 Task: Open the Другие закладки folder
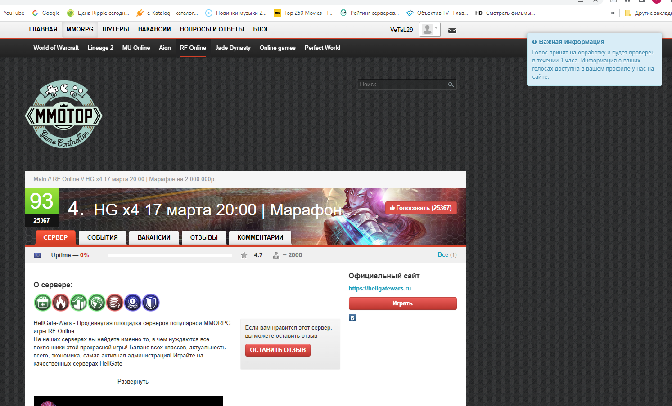(648, 13)
